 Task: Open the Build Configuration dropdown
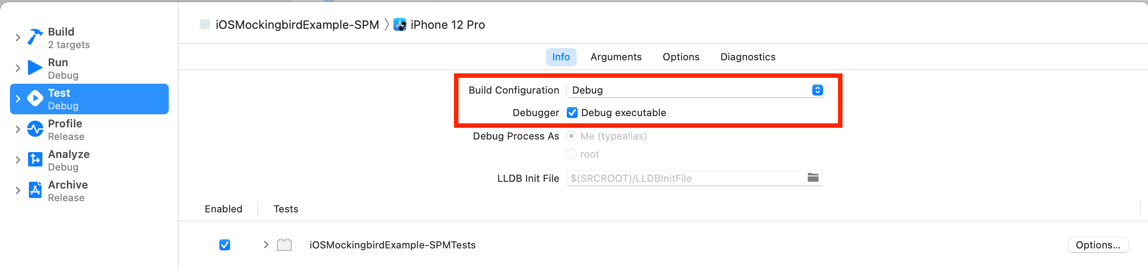817,90
